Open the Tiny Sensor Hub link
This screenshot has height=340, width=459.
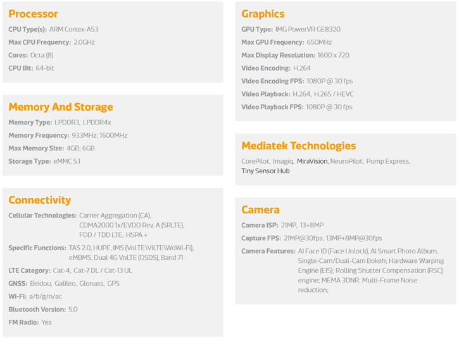(x=265, y=171)
